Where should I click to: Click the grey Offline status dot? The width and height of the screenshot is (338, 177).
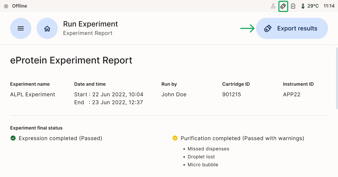coord(6,6)
